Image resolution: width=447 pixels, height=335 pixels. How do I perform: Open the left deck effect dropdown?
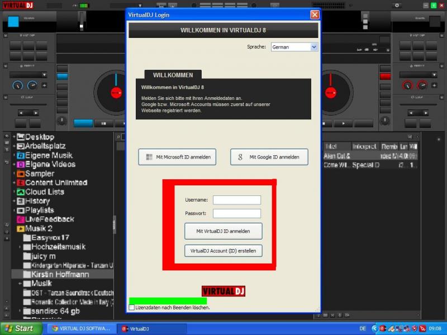click(28, 74)
